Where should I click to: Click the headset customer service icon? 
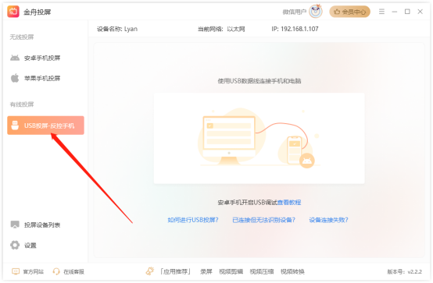(x=56, y=271)
